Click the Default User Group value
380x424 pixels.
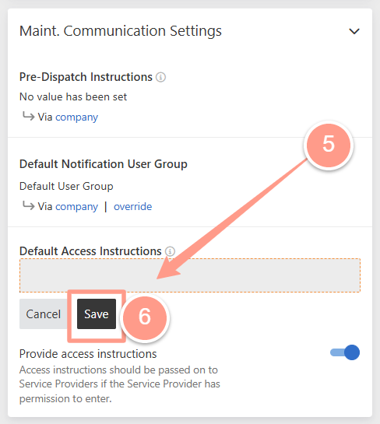point(66,186)
